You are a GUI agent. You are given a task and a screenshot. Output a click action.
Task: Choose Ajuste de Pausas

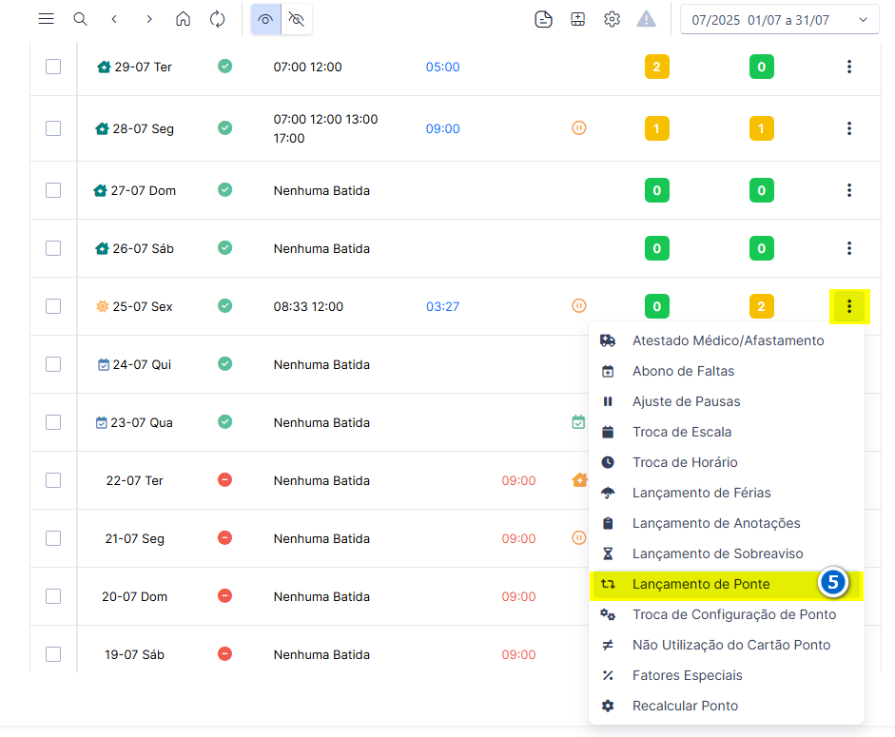click(726, 401)
